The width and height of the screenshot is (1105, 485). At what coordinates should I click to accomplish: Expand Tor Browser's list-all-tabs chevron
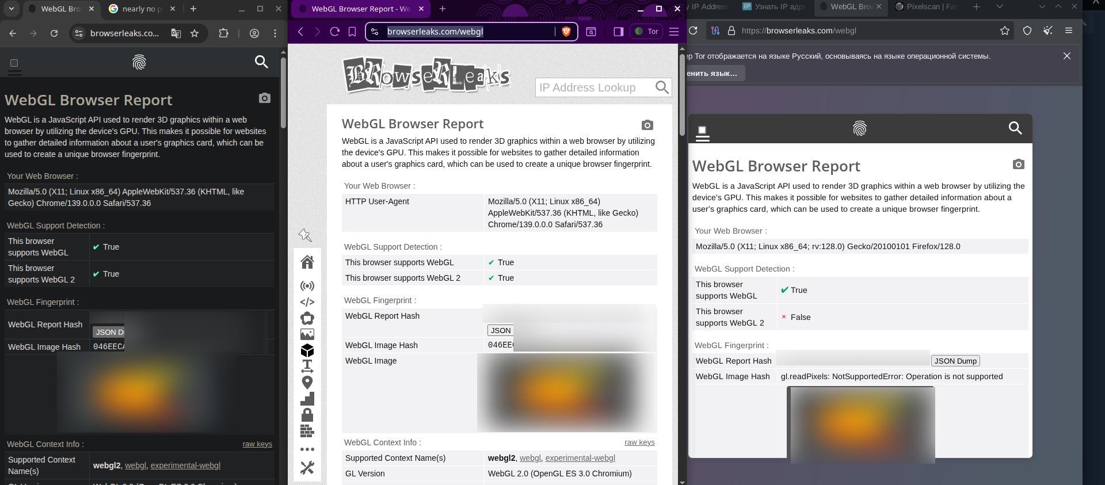tap(1000, 6)
